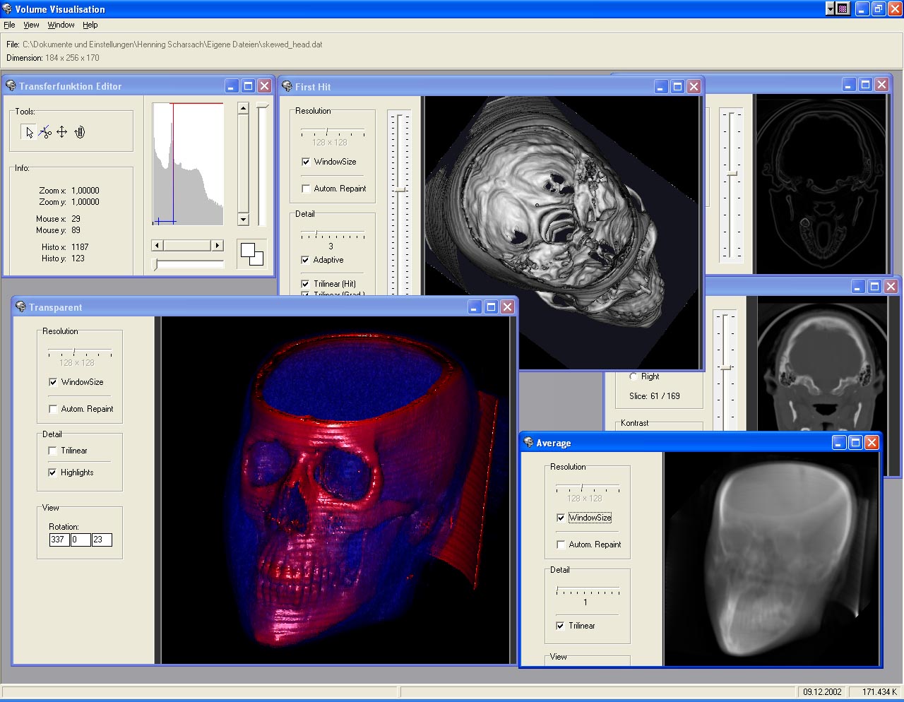The image size is (904, 702).
Task: Click the pink grid icon in title bar
Action: [843, 8]
